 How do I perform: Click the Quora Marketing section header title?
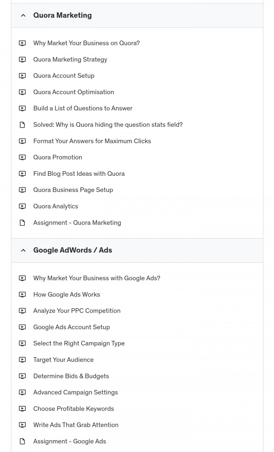click(62, 15)
